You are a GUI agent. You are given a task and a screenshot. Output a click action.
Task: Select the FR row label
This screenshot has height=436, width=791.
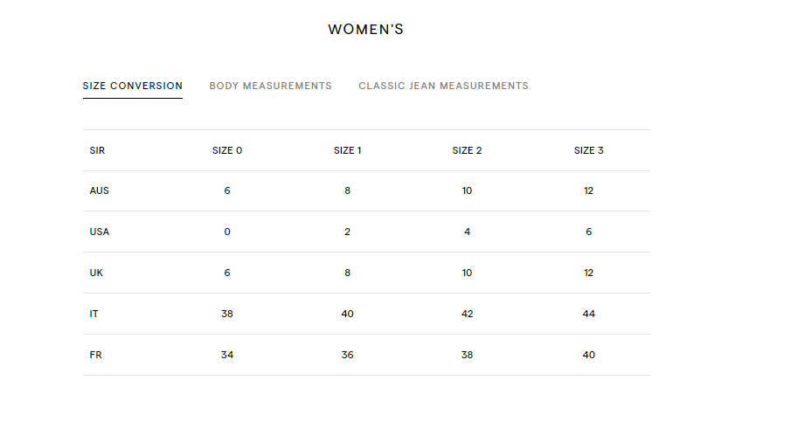[95, 355]
